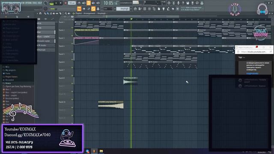Toggle the record button
This screenshot has height=154, width=274.
pyautogui.click(x=66, y=3)
